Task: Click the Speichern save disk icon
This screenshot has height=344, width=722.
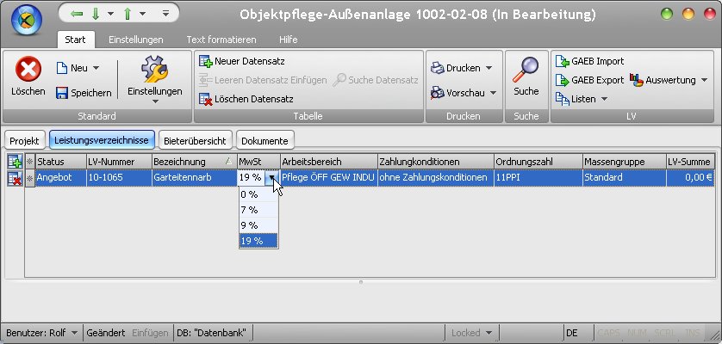Action: point(62,93)
